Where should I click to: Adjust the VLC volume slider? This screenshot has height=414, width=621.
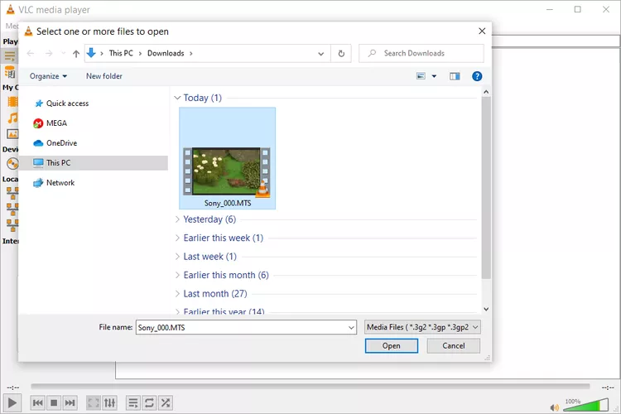tap(586, 405)
